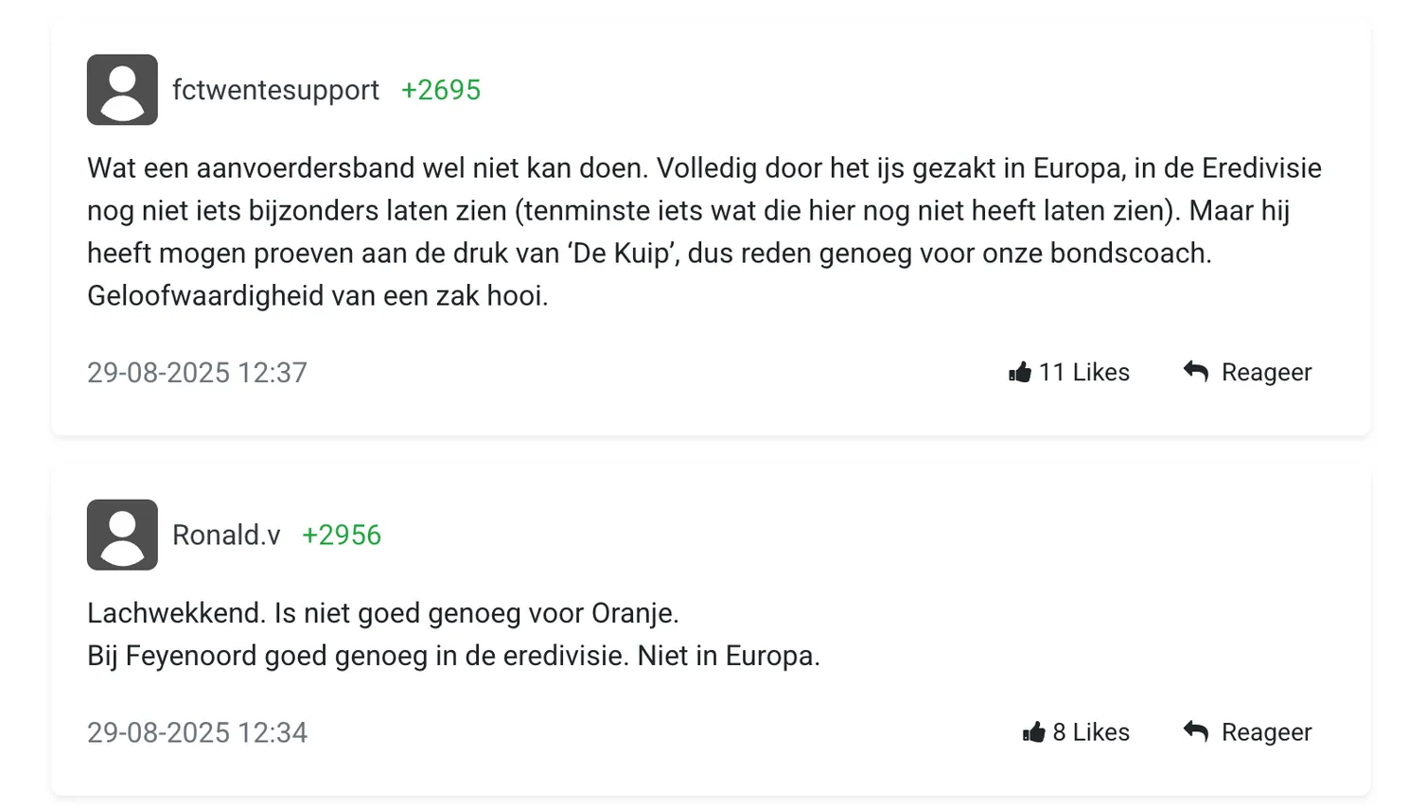Screen dimensions: 1408x809
Task: Like fctwentesupport's comment
Action: point(1067,371)
